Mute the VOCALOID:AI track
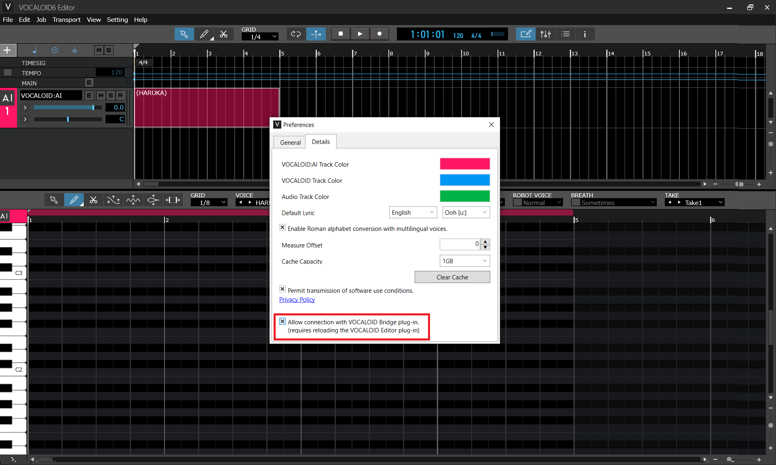 (101, 95)
